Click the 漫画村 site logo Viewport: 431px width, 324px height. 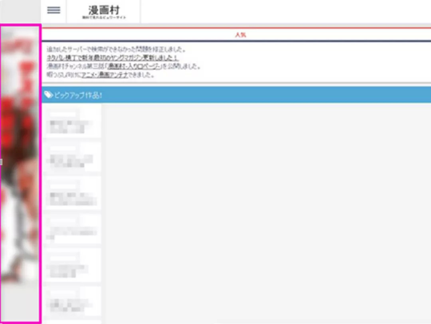pyautogui.click(x=104, y=12)
